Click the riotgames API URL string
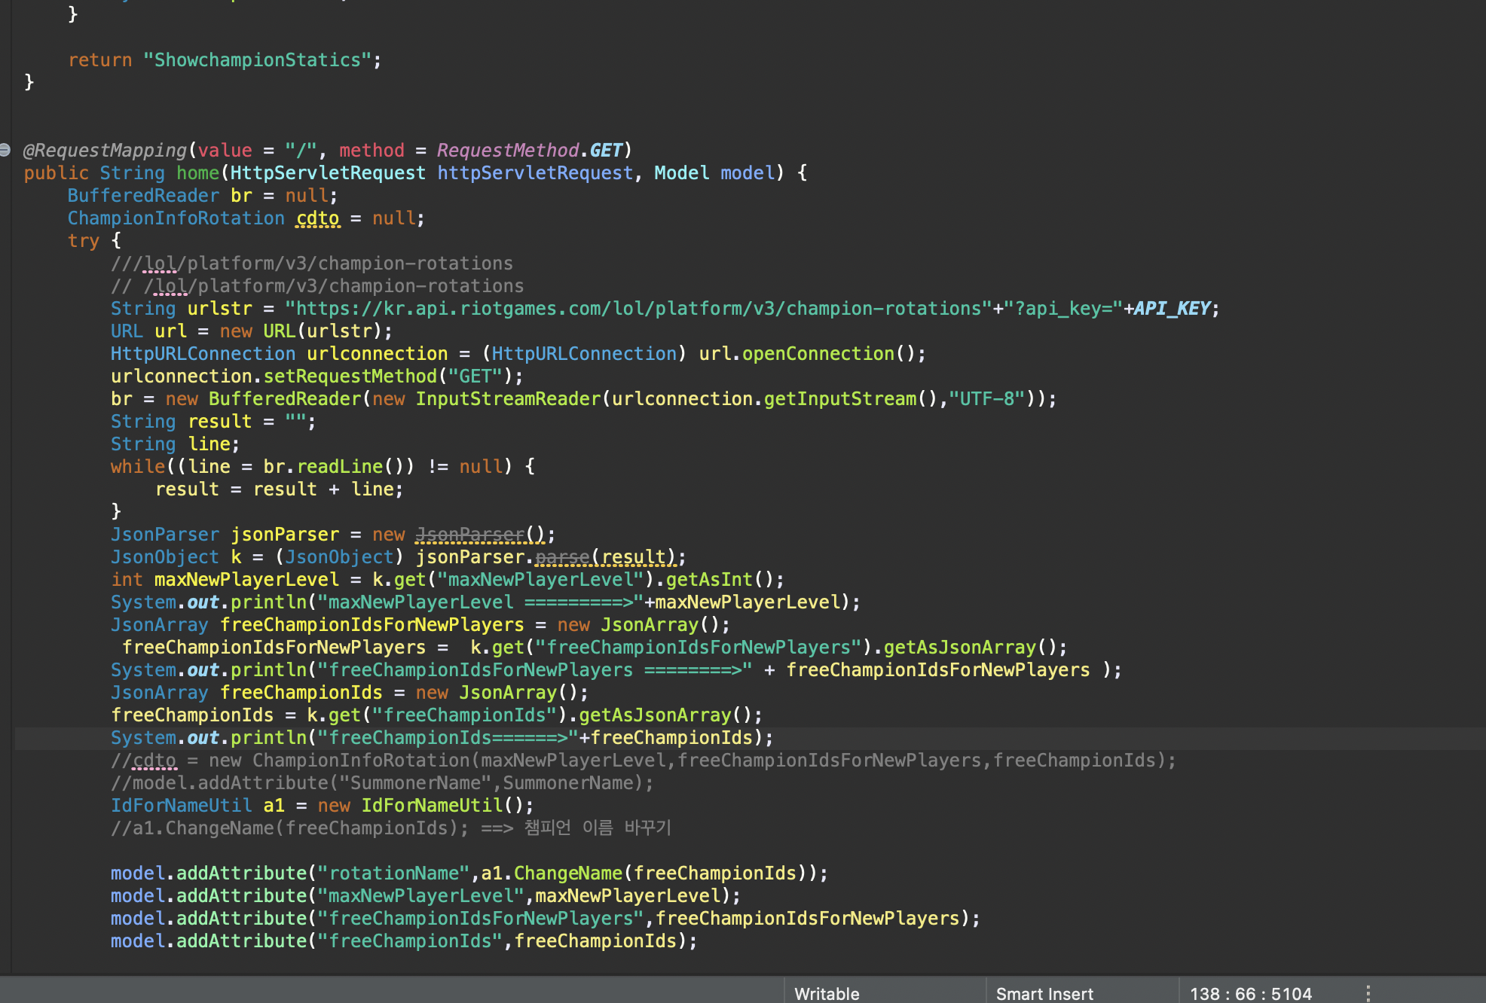1486x1003 pixels. click(638, 309)
